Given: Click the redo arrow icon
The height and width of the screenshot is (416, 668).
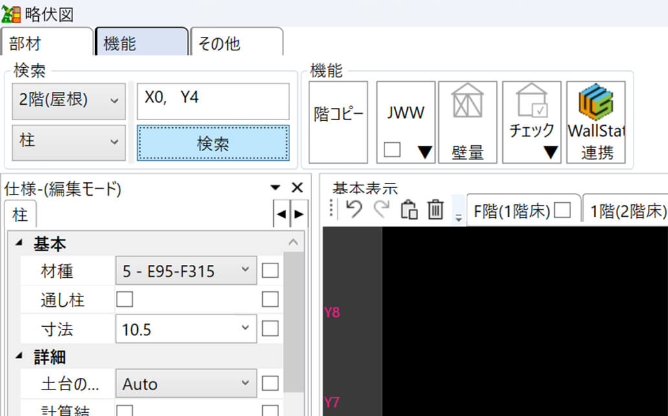Looking at the screenshot, I should 382,209.
